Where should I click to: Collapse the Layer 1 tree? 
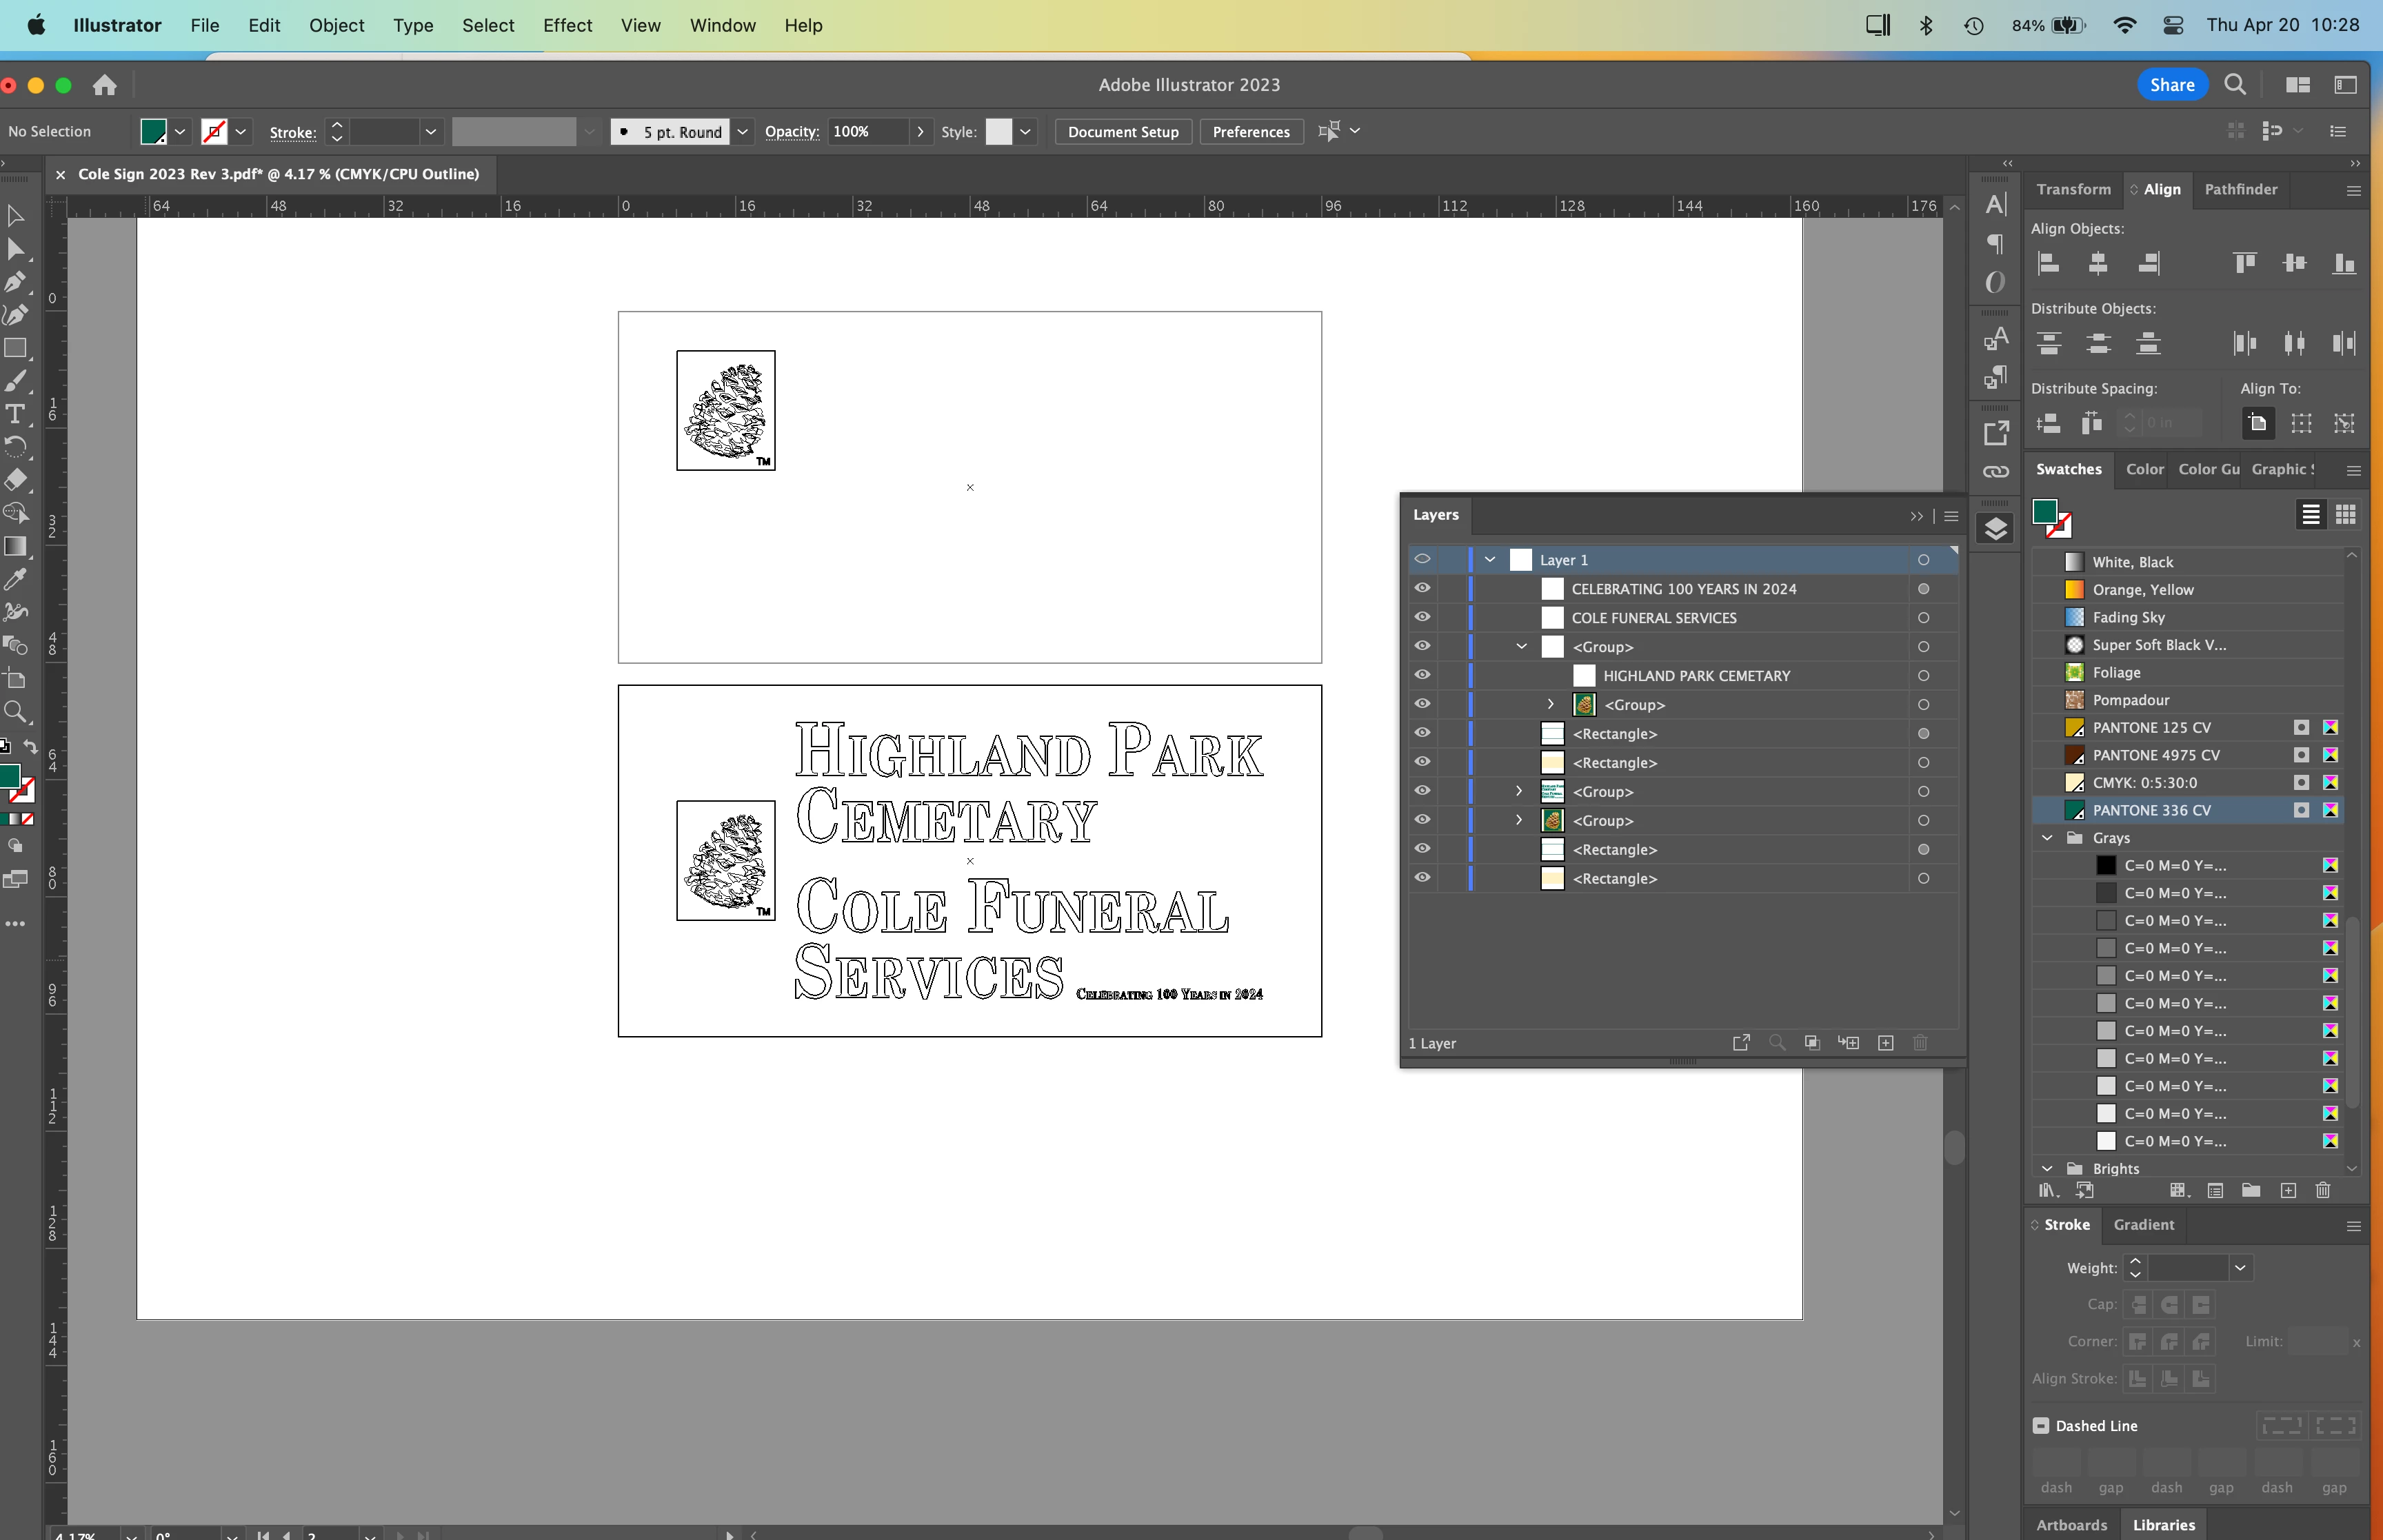coord(1490,560)
